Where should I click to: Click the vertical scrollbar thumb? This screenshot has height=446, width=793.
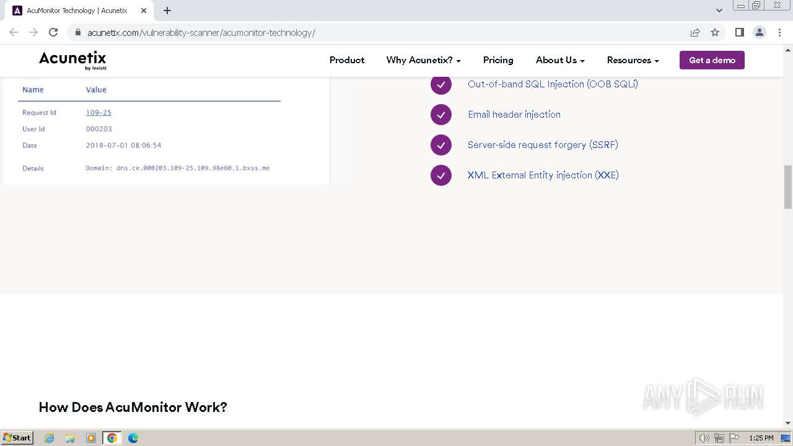pyautogui.click(x=788, y=187)
